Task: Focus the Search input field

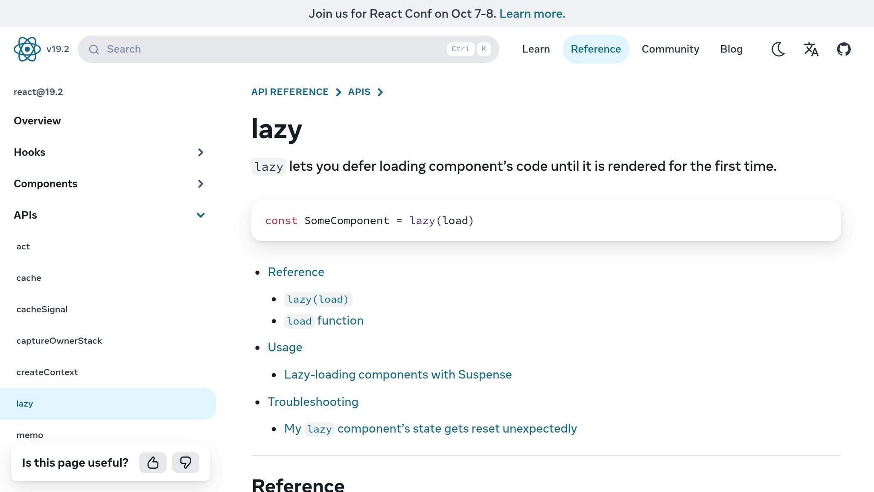Action: click(273, 49)
